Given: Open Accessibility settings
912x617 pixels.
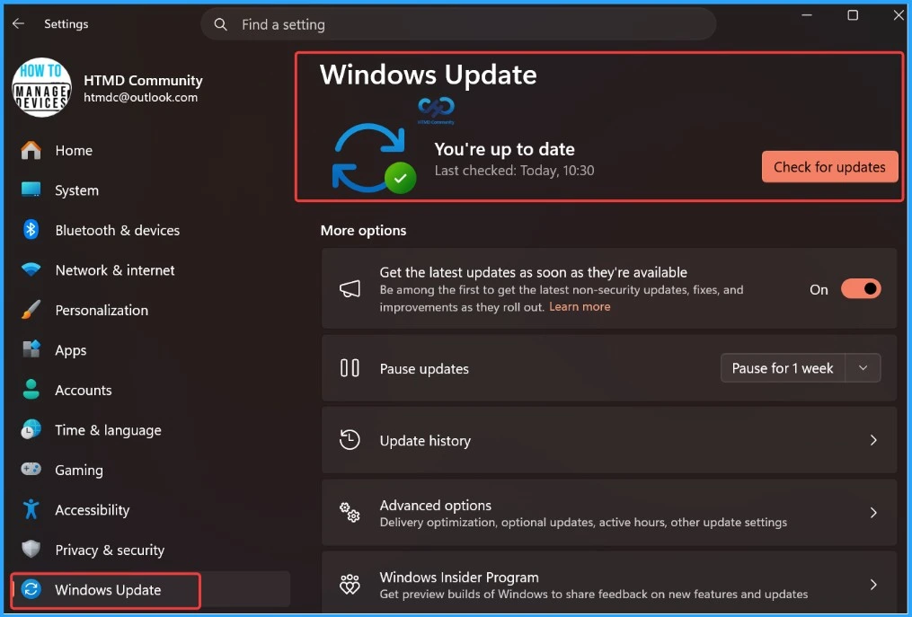Looking at the screenshot, I should [x=150, y=510].
